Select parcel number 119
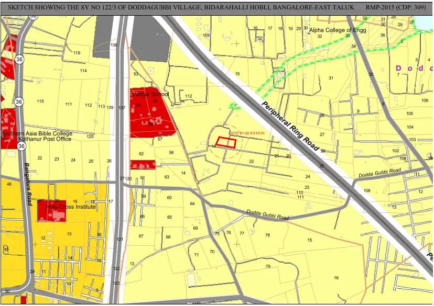 pyautogui.click(x=77, y=53)
